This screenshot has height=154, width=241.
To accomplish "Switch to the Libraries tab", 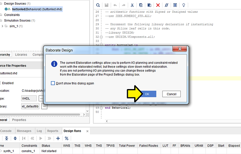I will coord(21,54).
